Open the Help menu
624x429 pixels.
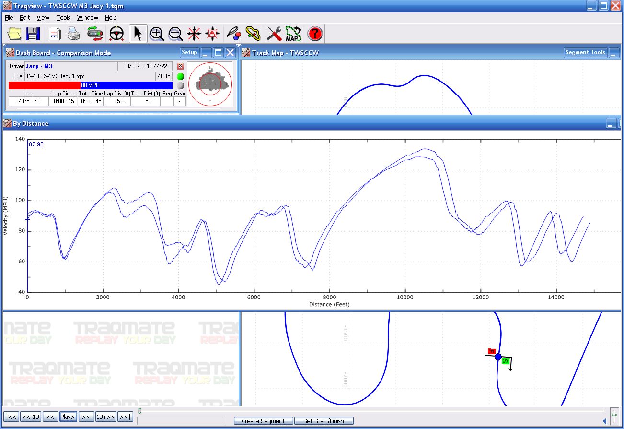coord(111,17)
